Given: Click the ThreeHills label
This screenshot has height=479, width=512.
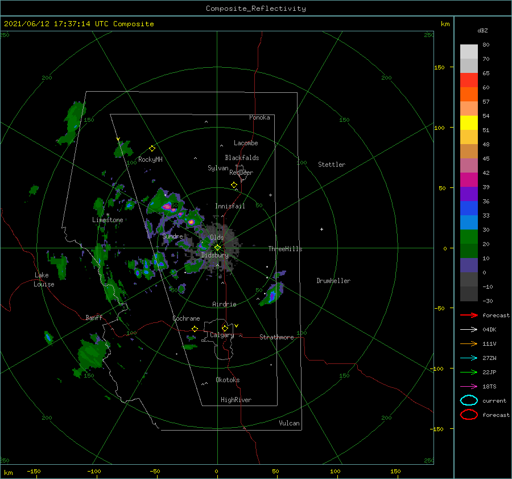Looking at the screenshot, I should (286, 249).
